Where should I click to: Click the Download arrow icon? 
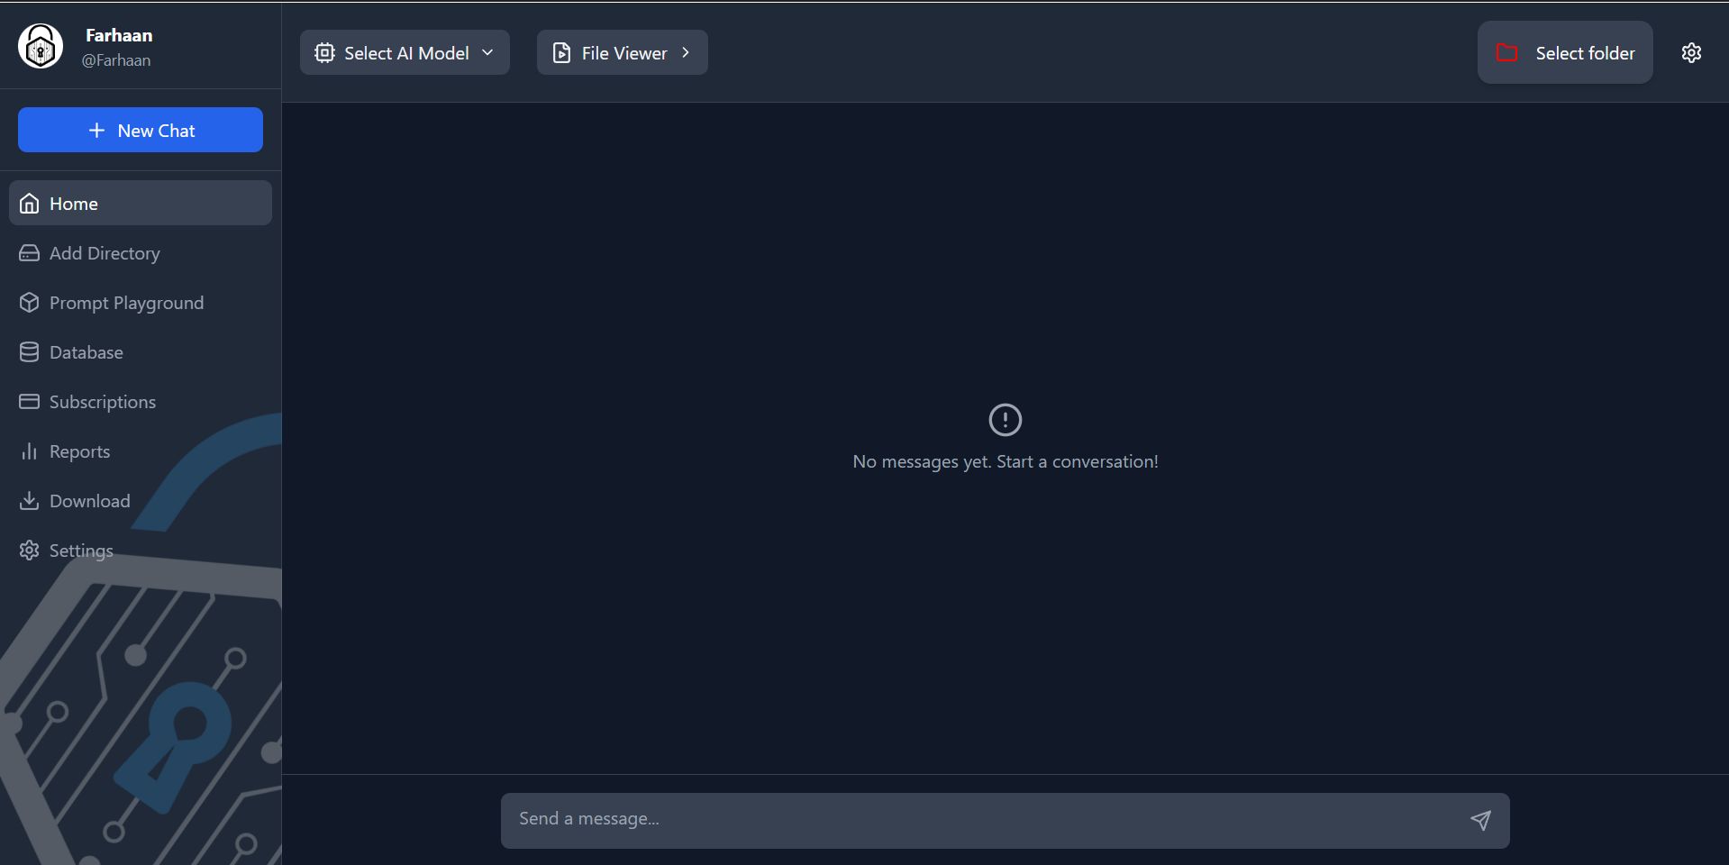point(30,500)
